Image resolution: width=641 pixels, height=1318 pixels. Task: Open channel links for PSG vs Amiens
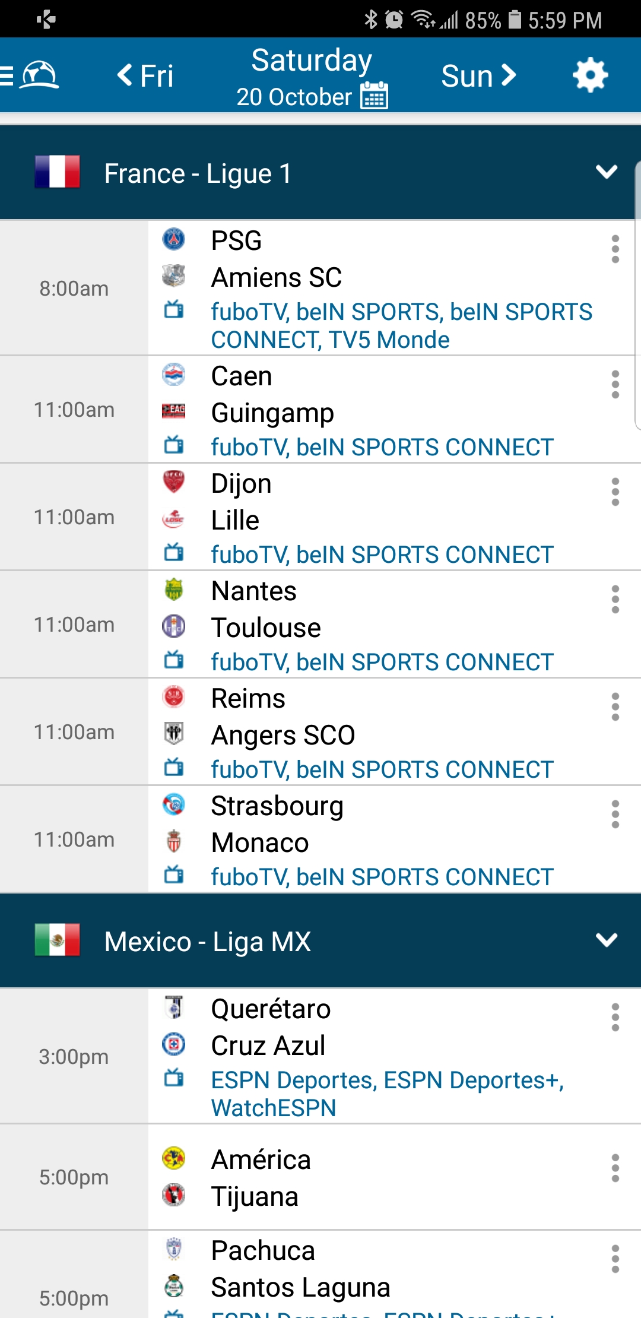tap(401, 325)
